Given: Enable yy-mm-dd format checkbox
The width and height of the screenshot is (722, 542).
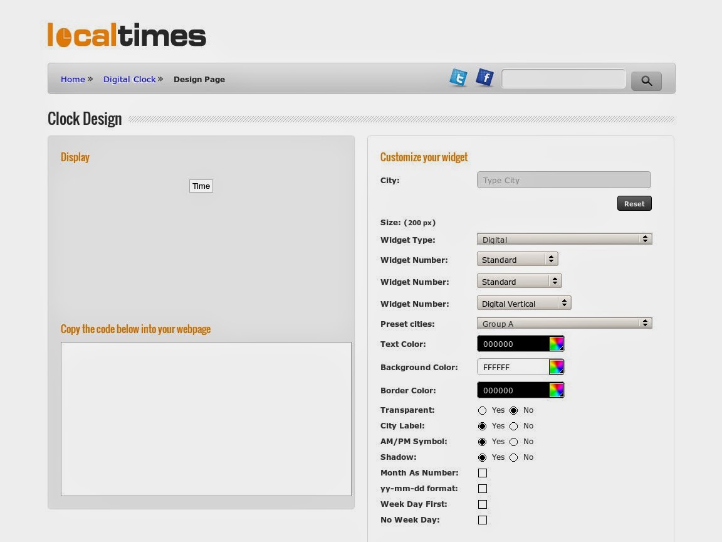Looking at the screenshot, I should [483, 489].
